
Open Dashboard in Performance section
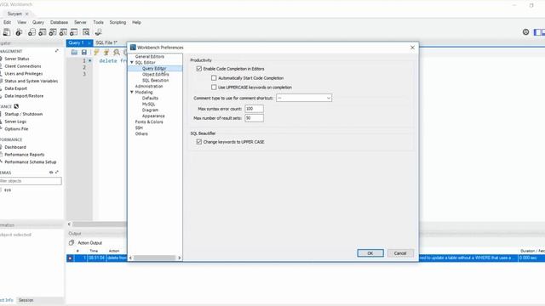point(15,147)
